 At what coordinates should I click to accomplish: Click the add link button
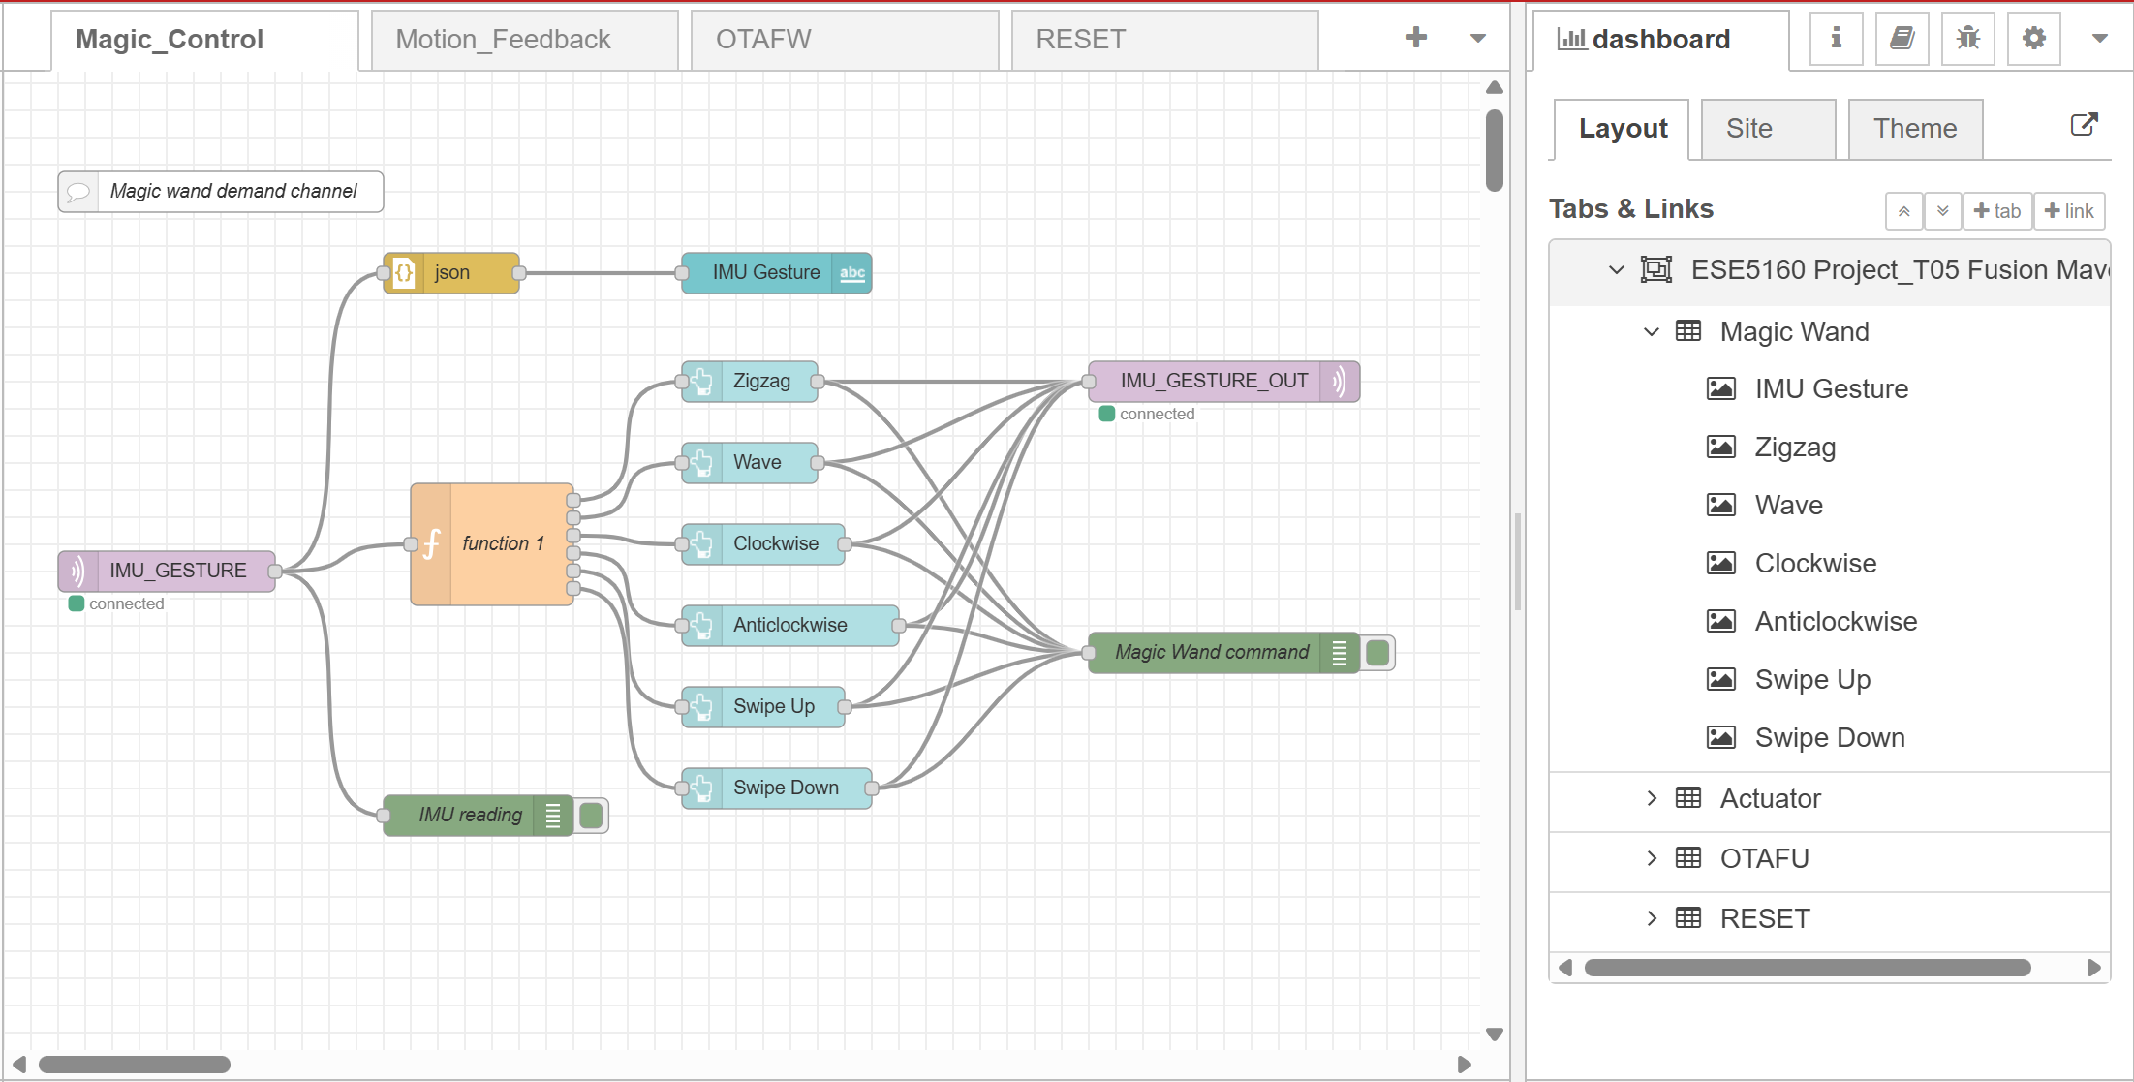coord(2069,211)
